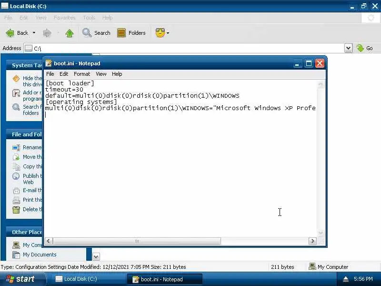The image size is (381, 286).
Task: Click the green Up folder icon
Action: [70, 33]
